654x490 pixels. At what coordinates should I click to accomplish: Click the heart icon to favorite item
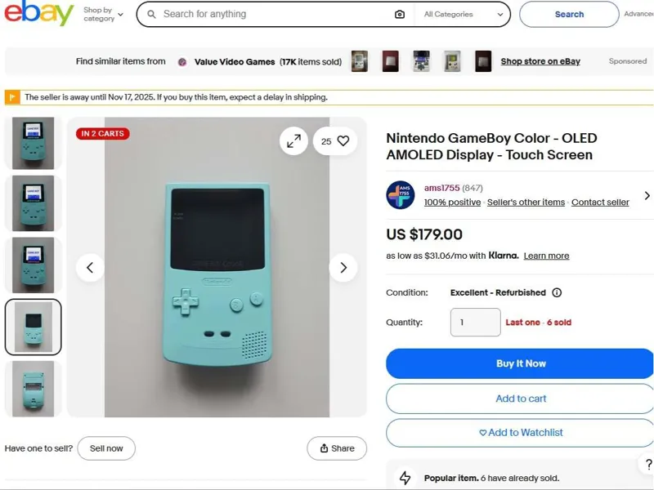(343, 141)
